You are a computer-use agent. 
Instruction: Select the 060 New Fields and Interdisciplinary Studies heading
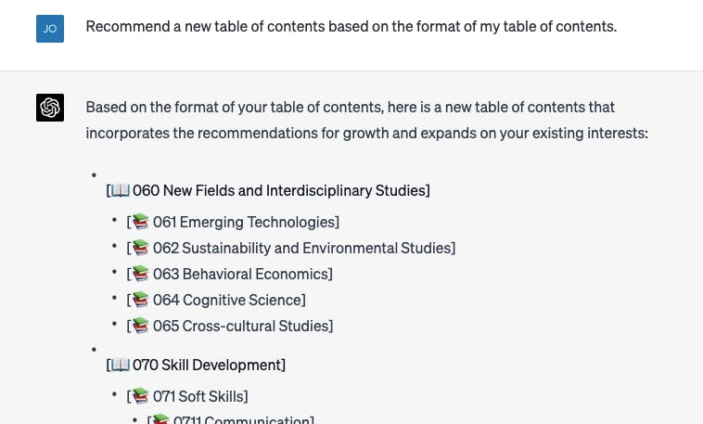click(x=268, y=191)
